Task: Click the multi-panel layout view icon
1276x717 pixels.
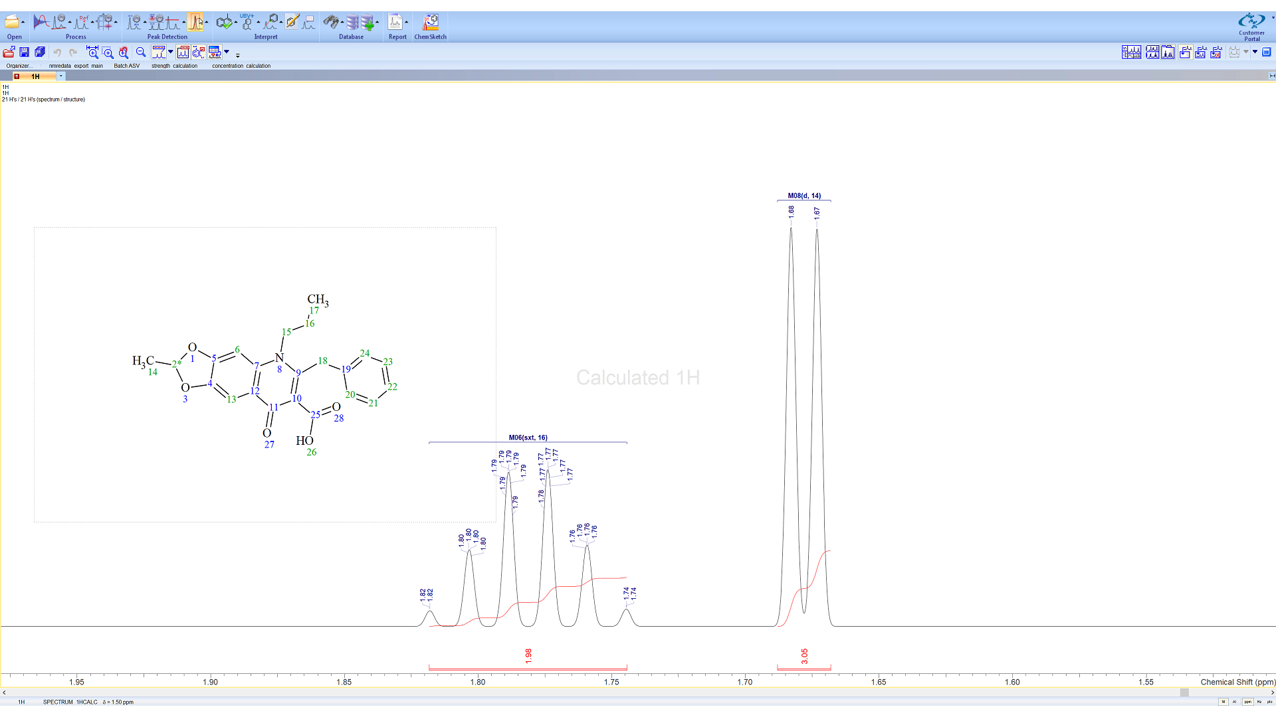Action: pos(1131,52)
